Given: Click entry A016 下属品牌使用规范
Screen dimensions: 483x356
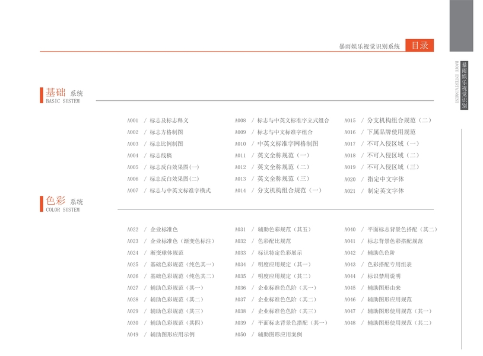Looking at the screenshot, I should (x=380, y=132).
